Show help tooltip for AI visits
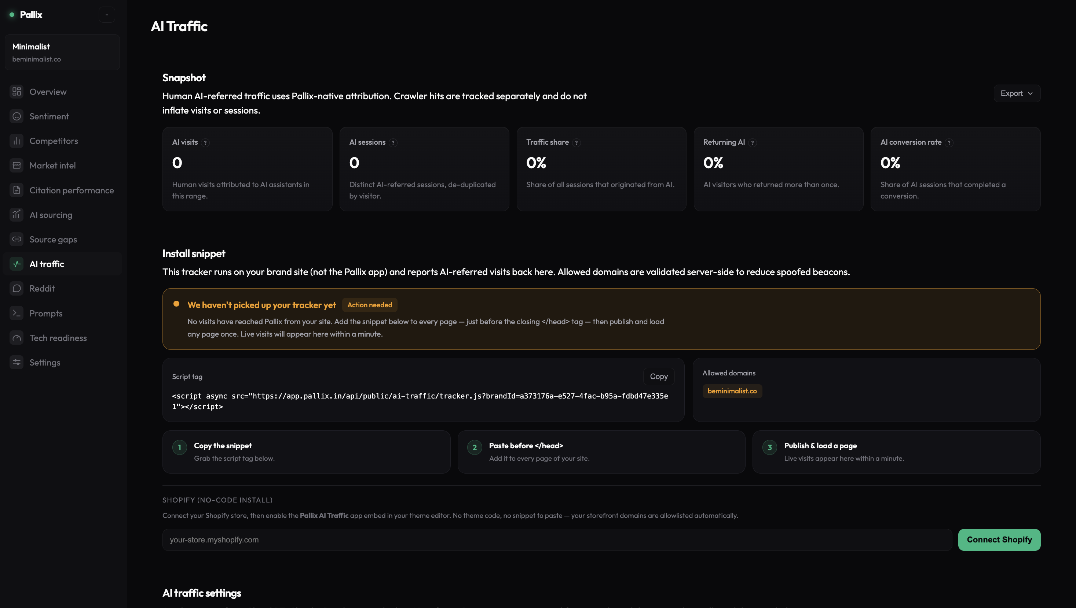 click(205, 143)
